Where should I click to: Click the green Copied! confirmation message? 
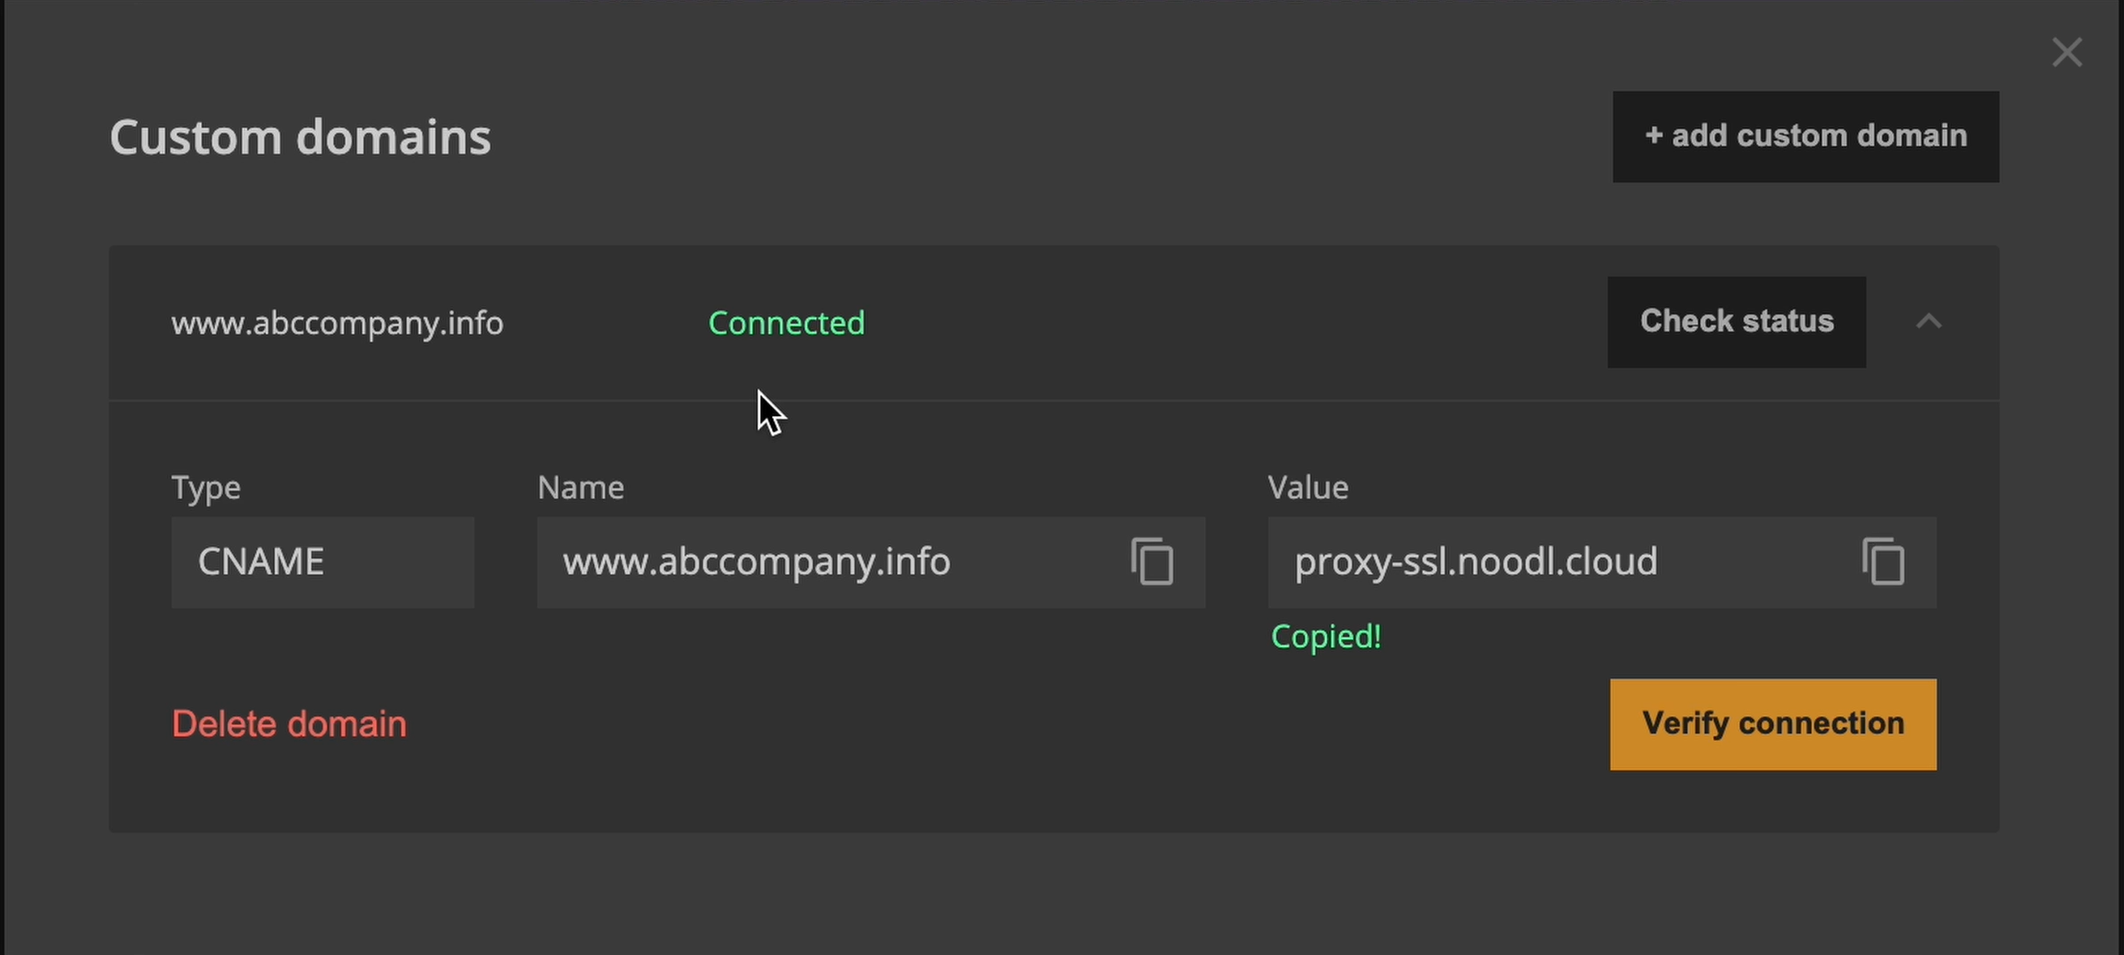1325,636
